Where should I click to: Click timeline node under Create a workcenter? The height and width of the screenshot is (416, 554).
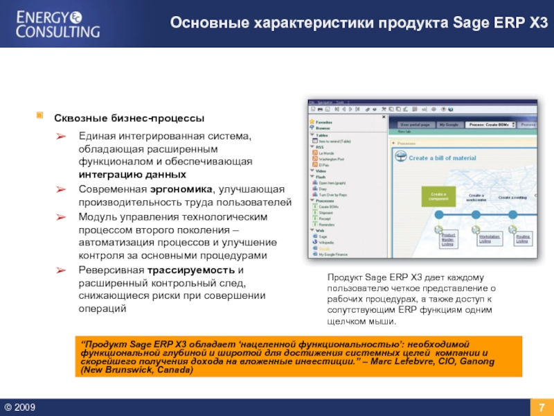pos(476,214)
